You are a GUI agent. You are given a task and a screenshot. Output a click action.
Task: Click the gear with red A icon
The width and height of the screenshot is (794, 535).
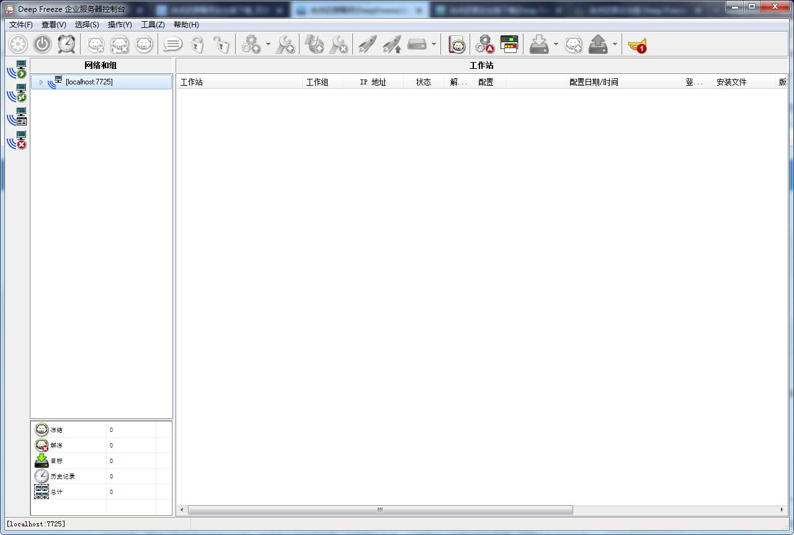pyautogui.click(x=484, y=44)
